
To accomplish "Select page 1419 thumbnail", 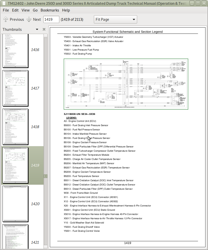I will [x=15, y=165].
